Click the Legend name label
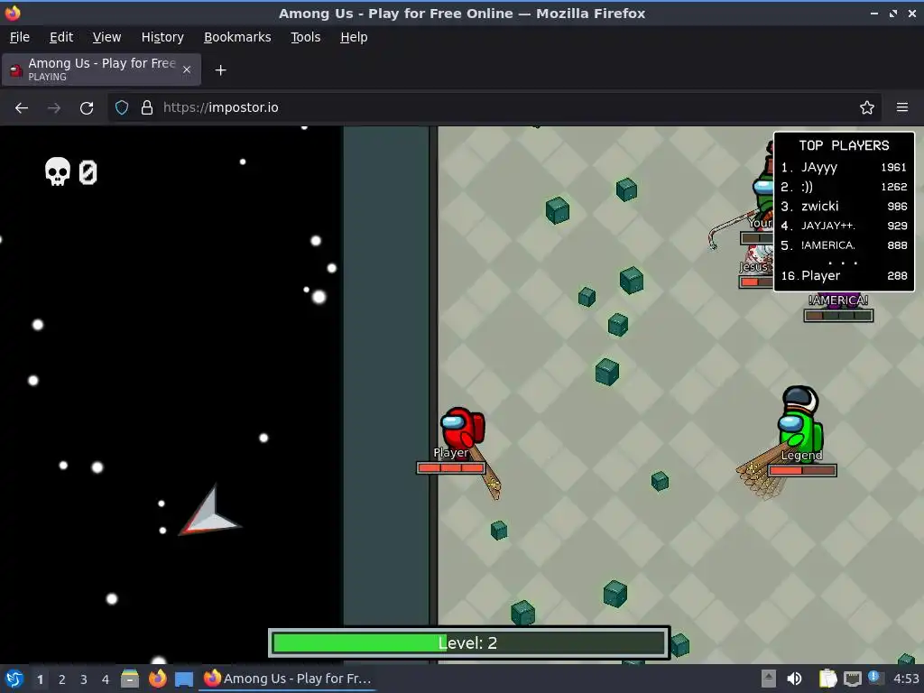 pos(801,456)
